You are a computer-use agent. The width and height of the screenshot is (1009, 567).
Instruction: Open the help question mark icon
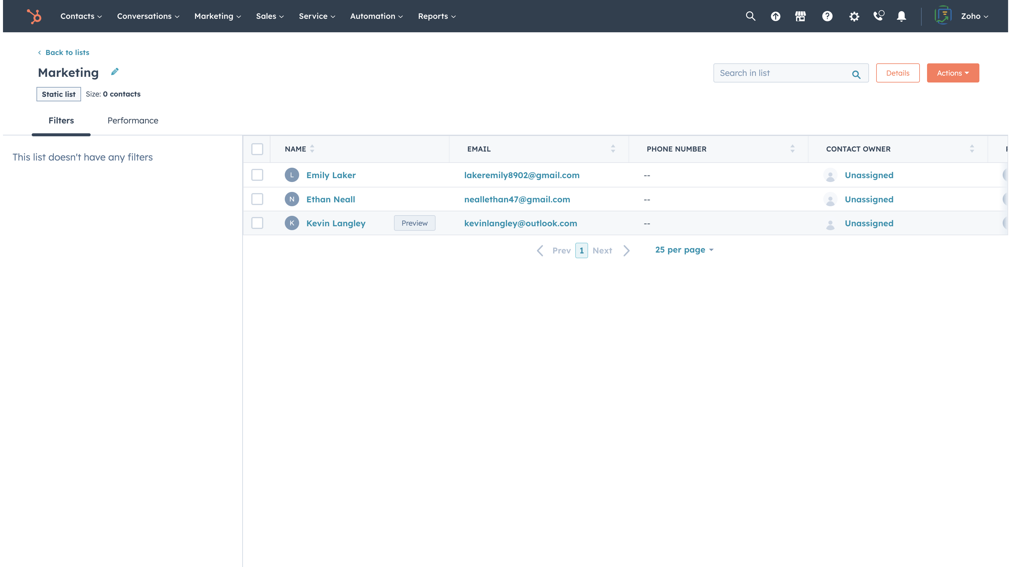(827, 16)
